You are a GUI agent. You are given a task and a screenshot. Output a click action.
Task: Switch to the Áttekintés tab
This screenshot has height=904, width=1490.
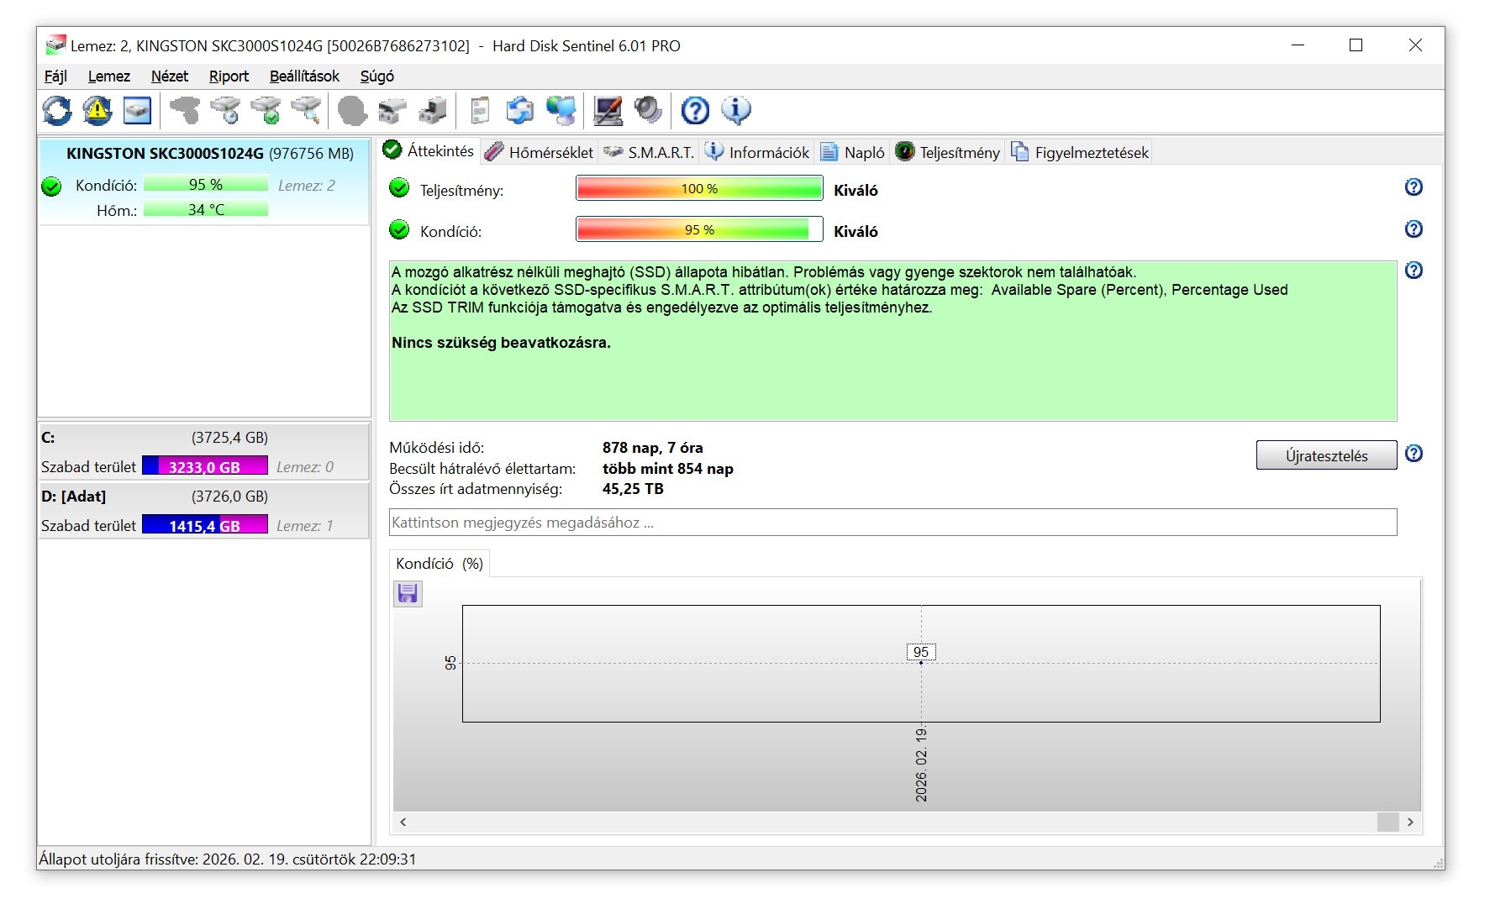tap(429, 150)
